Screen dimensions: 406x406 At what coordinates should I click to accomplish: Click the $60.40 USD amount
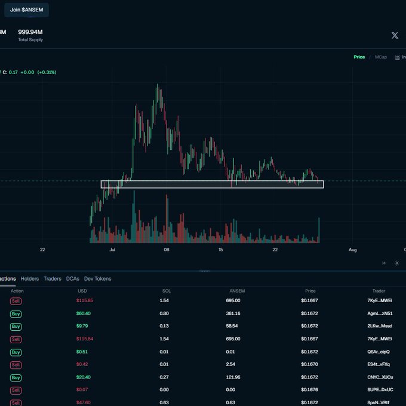point(84,313)
